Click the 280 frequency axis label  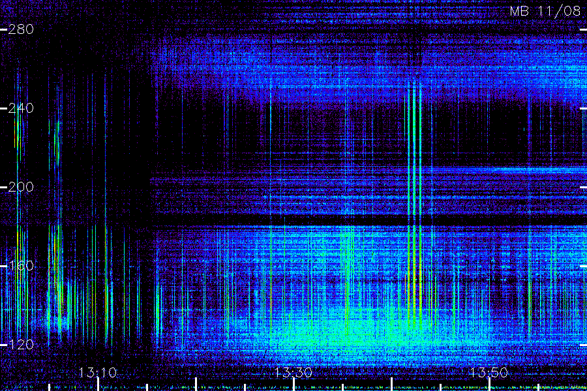pos(21,29)
